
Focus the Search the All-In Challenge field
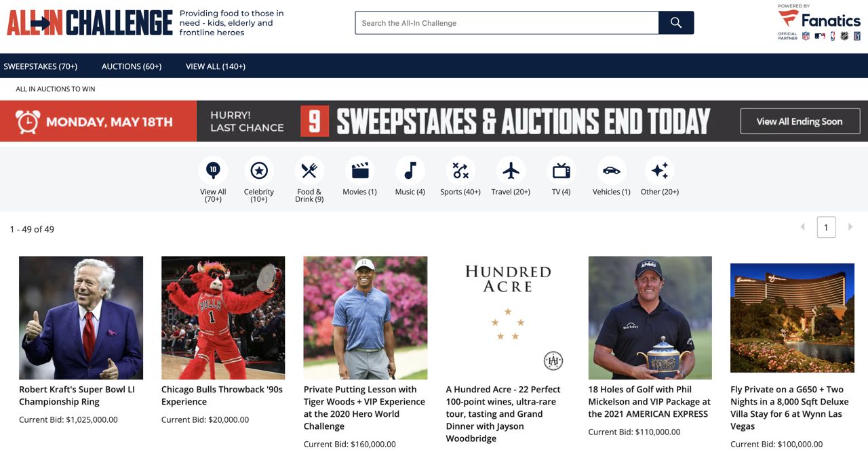(x=507, y=23)
